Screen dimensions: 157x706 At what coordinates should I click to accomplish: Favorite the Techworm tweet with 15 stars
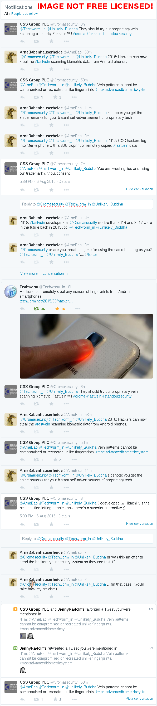(x=57, y=308)
